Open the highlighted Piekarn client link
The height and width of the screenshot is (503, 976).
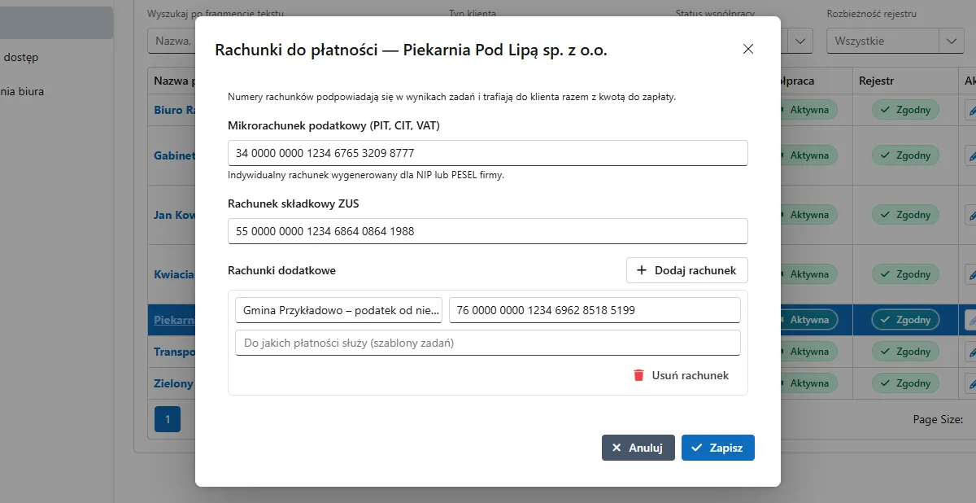pos(174,320)
